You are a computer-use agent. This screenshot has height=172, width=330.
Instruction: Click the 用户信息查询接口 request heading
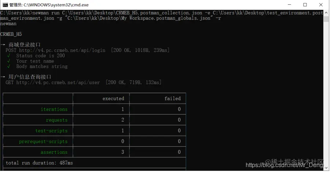point(30,77)
